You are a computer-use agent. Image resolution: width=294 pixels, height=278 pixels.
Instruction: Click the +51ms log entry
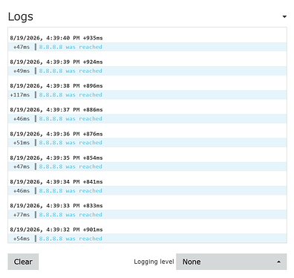147,143
